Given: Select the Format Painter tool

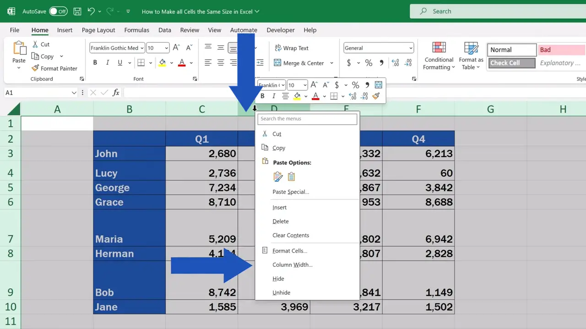Looking at the screenshot, I should 54,68.
